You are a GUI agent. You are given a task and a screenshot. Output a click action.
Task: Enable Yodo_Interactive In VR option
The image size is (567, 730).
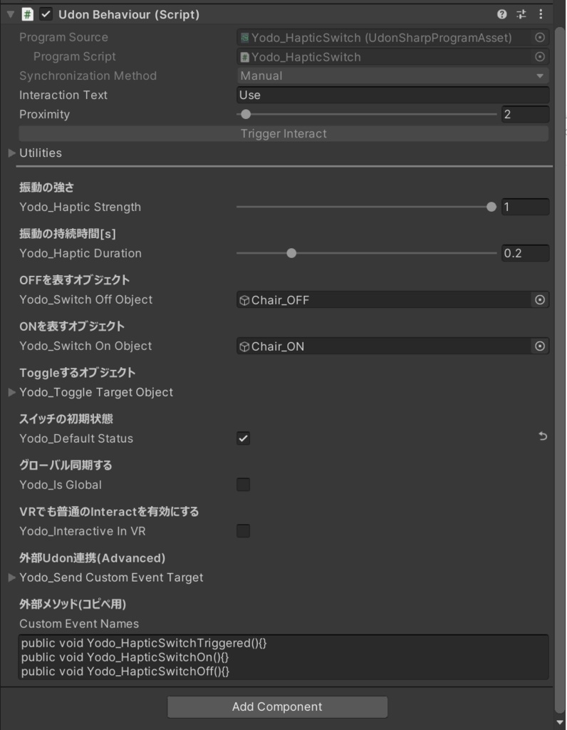243,531
